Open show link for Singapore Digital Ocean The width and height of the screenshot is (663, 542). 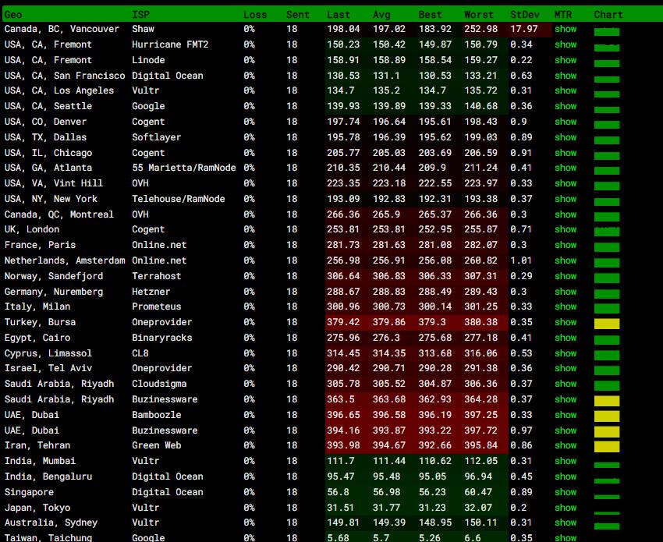pos(565,492)
